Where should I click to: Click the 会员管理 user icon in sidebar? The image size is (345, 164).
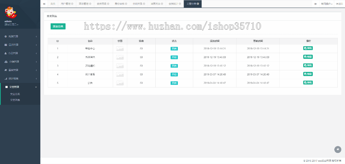click(x=6, y=54)
